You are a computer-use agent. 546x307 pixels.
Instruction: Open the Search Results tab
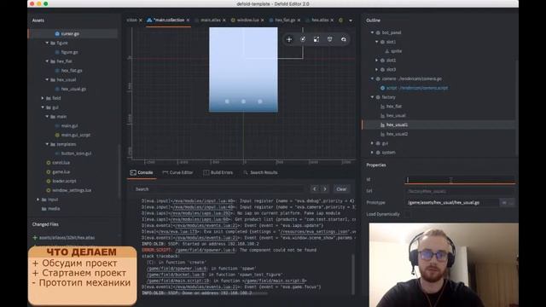pyautogui.click(x=260, y=172)
